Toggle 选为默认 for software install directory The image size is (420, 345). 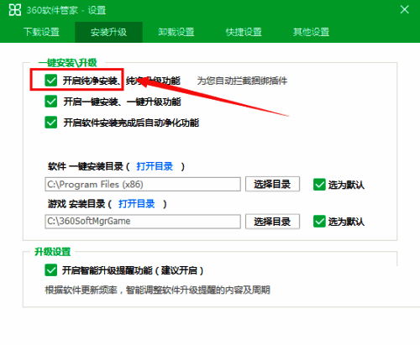pyautogui.click(x=319, y=185)
